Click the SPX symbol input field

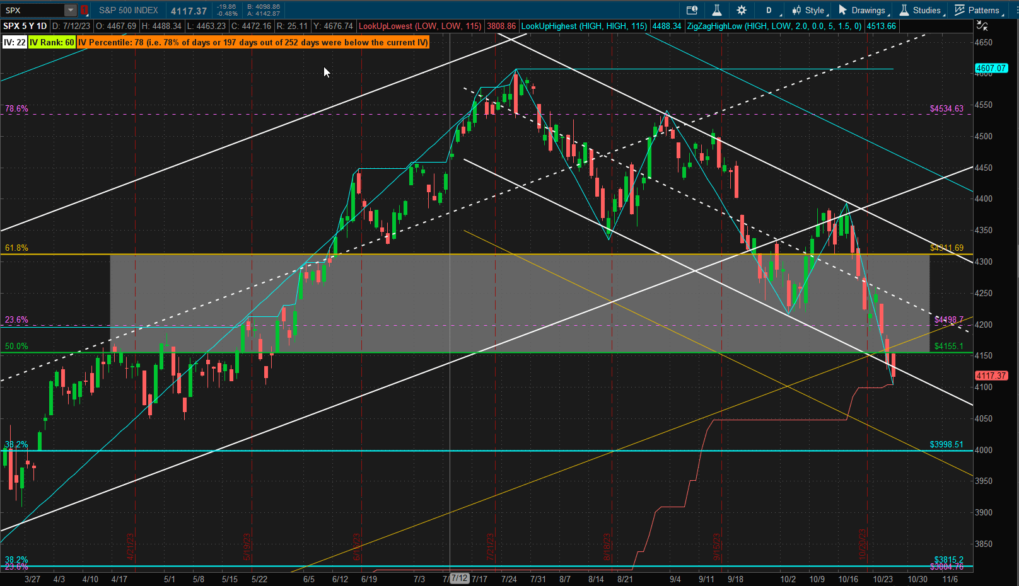click(x=33, y=10)
